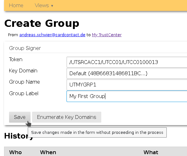Follow the My TrustCenter link

[x=107, y=35]
